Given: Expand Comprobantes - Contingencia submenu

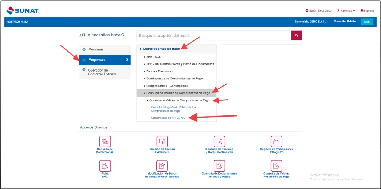Looking at the screenshot, I should click(166, 86).
